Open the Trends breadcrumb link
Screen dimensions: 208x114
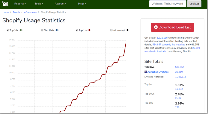(x=16, y=12)
